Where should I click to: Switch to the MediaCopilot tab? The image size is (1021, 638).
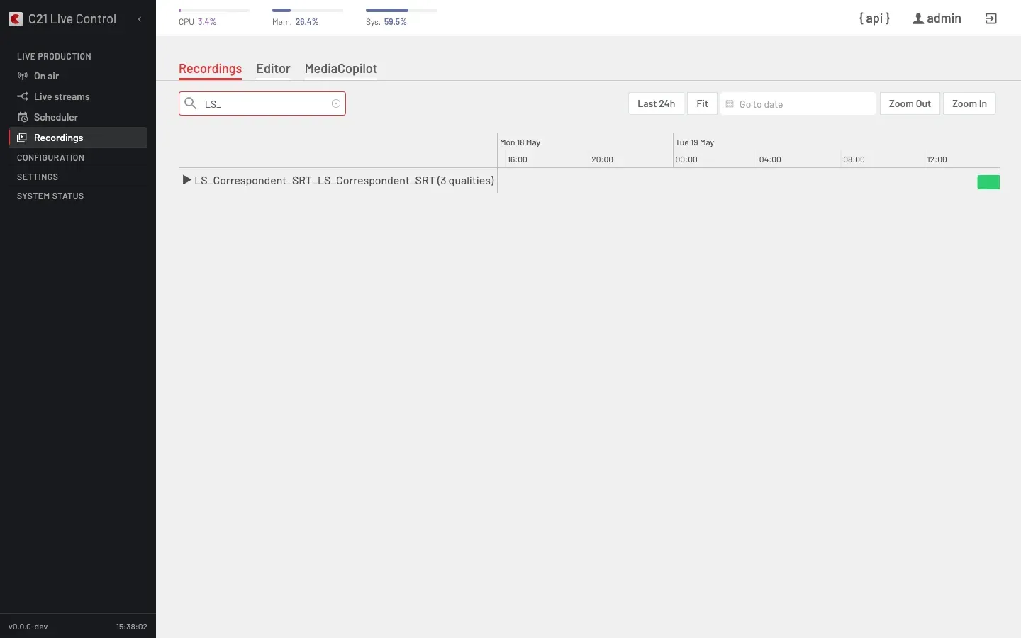point(341,69)
